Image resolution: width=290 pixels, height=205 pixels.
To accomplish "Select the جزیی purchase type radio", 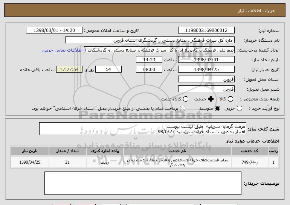I will click(239, 108).
